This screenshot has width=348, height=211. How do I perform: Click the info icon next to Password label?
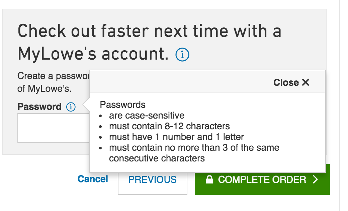tap(71, 107)
